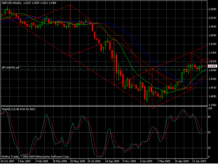The height and width of the screenshot is (164, 218).
Task: Click the 2.0210 price axis label
Action: (x=213, y=18)
